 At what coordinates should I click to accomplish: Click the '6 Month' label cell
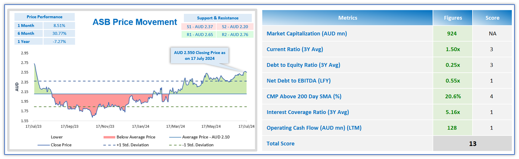tap(28, 34)
